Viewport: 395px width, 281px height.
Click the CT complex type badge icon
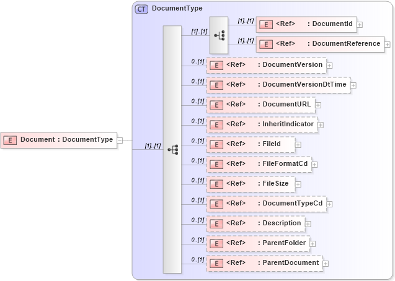coord(141,9)
